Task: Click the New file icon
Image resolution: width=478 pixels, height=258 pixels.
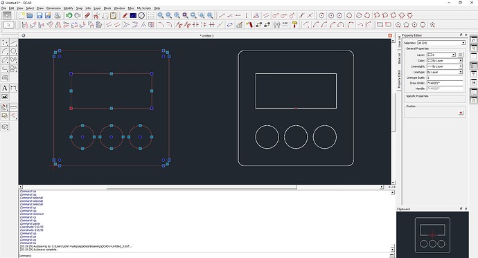Action: 21,15
